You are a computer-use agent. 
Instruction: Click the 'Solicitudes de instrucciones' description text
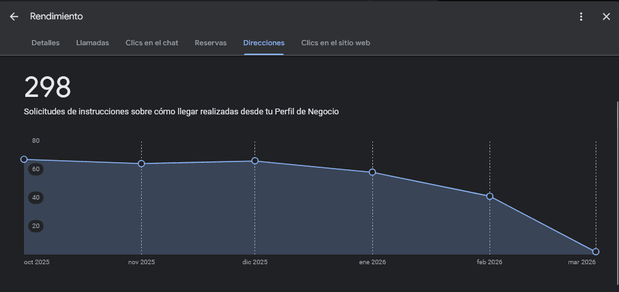pyautogui.click(x=181, y=112)
